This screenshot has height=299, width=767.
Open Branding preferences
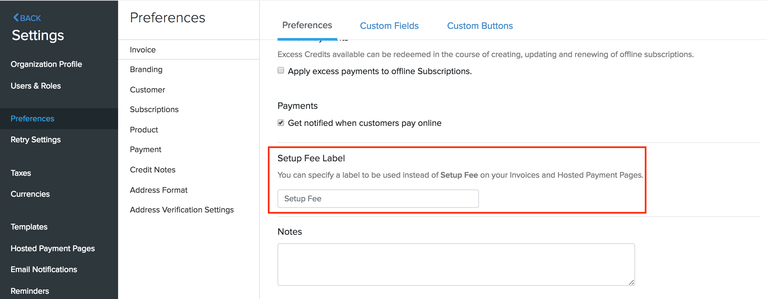(146, 69)
